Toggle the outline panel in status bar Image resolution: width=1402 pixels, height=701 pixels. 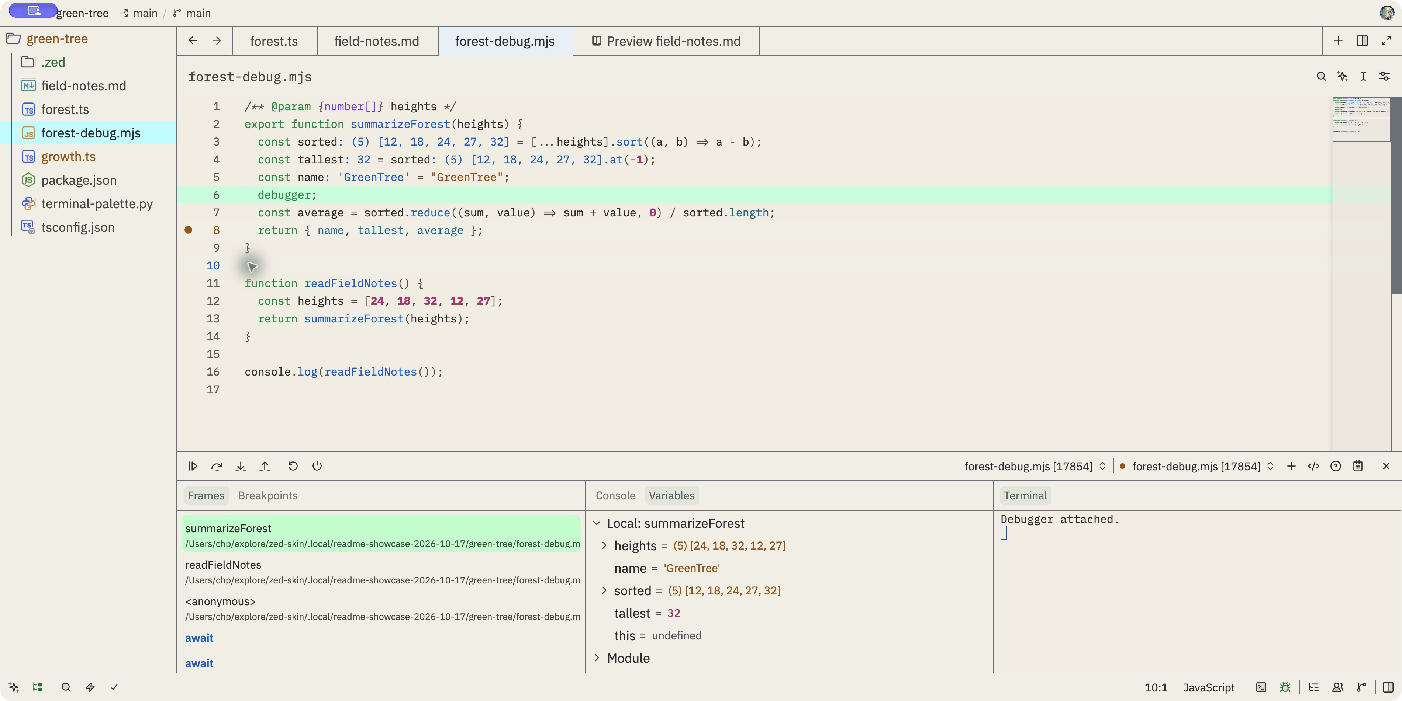point(1314,687)
